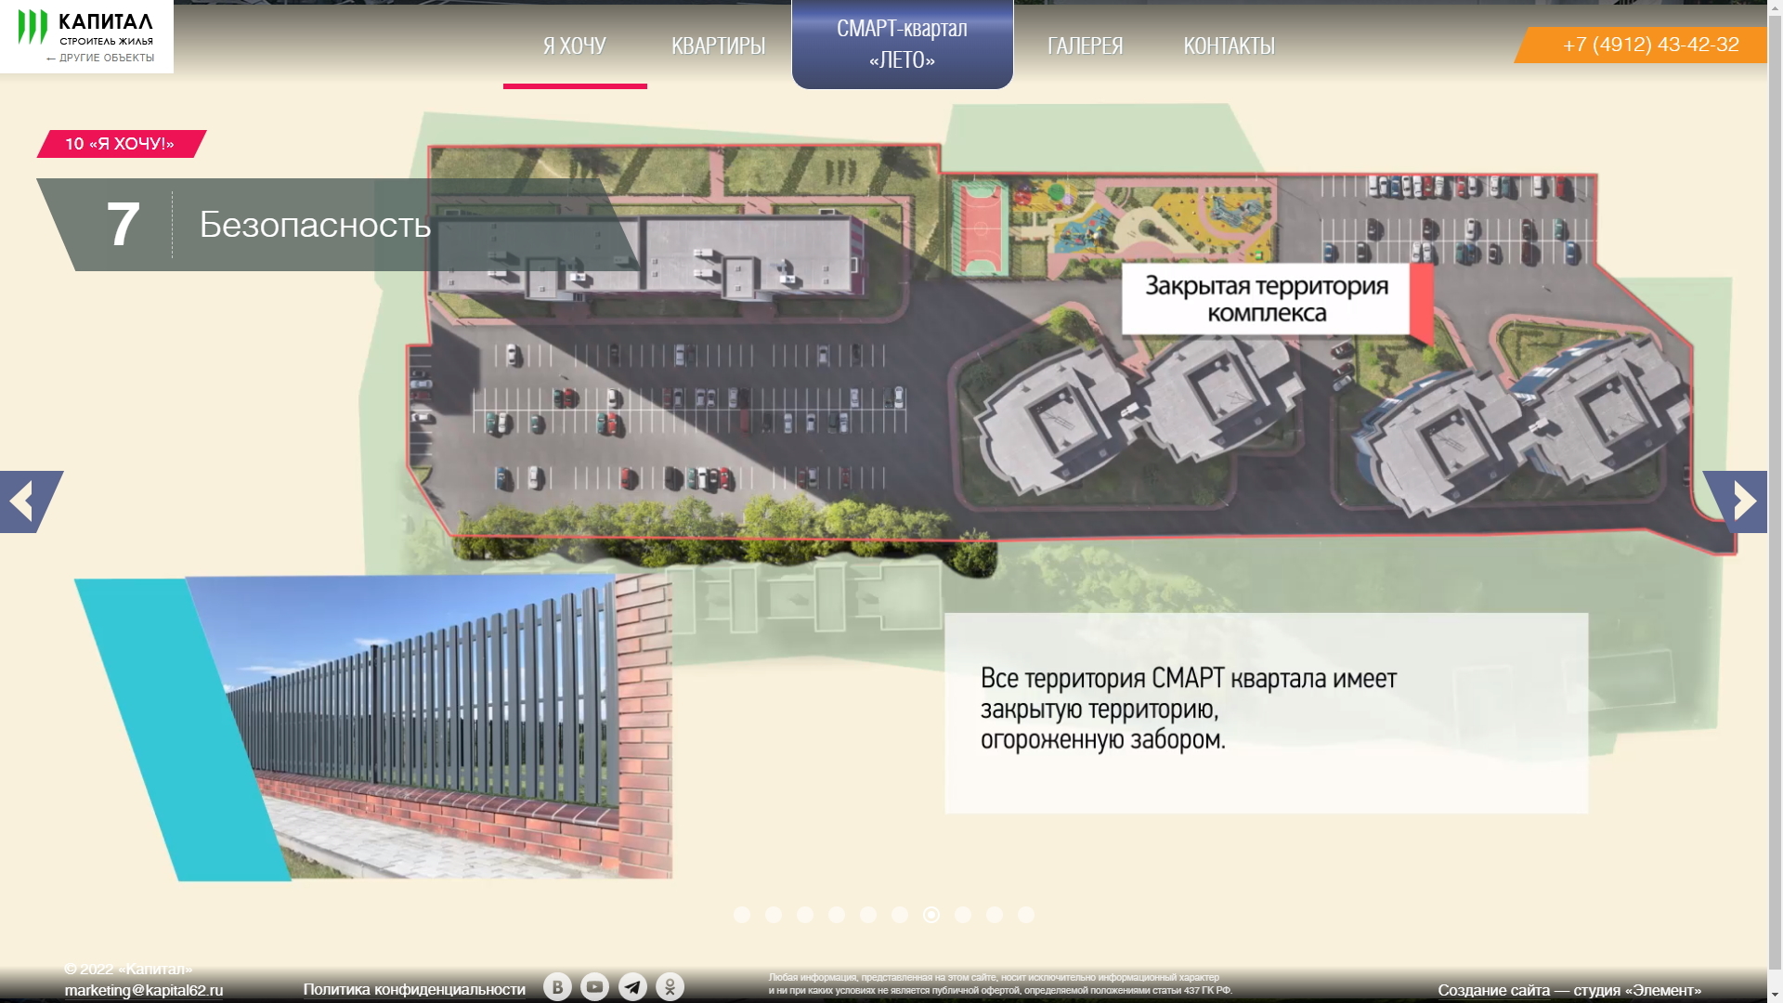Click the fence photo thumbnail

click(427, 729)
